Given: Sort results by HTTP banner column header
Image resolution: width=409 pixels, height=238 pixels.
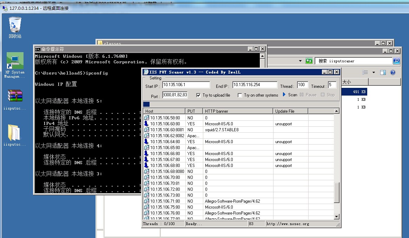Looking at the screenshot, I should click(x=238, y=111).
